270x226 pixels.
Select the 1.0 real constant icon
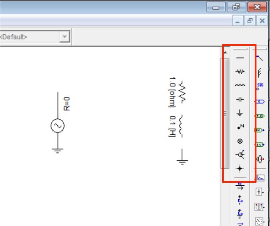(260, 116)
